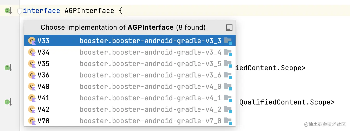Click gutter implemented icon beside QualifiedContent.Scope line
350x131 pixels.
(8, 102)
